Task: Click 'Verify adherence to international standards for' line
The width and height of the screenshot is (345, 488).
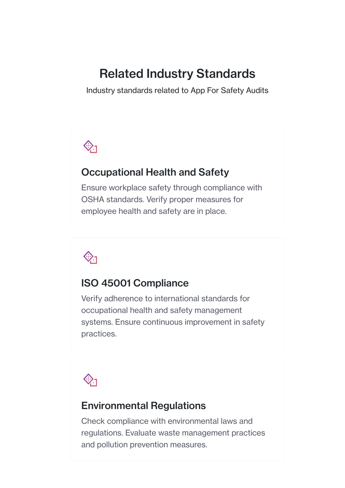Action: pos(165,298)
